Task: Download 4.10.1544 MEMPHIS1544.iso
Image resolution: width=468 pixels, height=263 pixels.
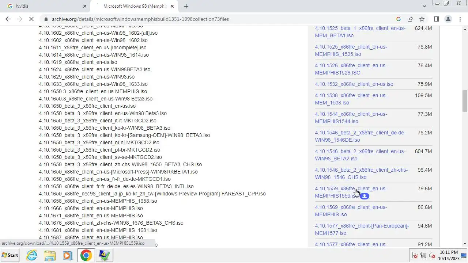Action: click(351, 118)
